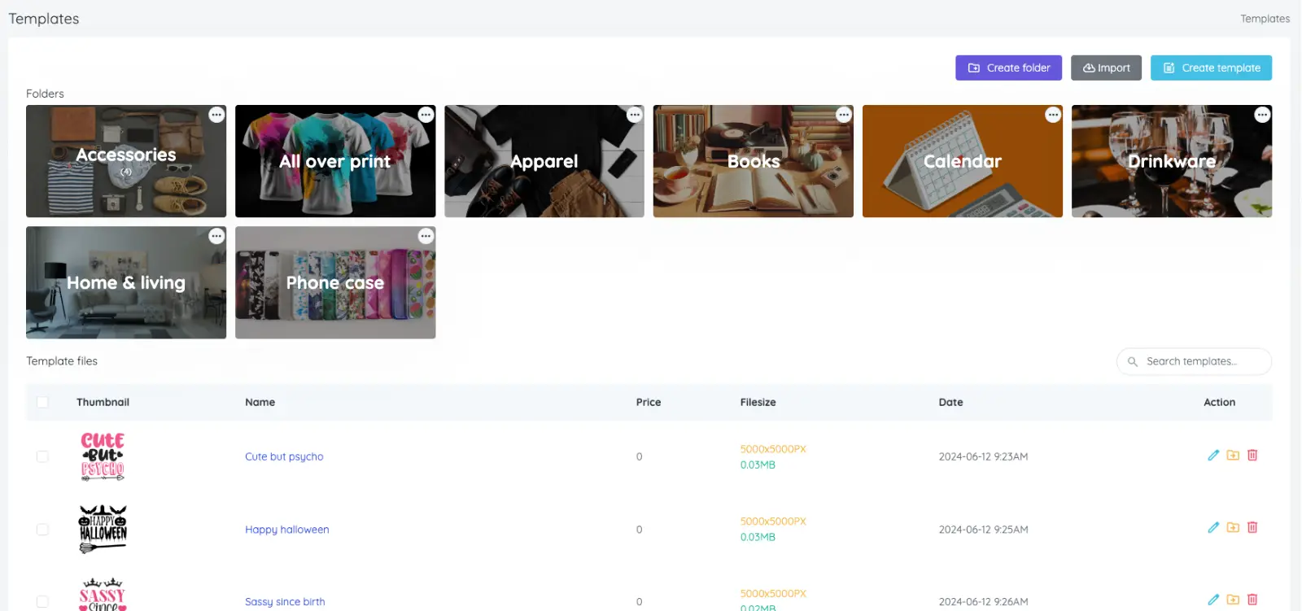Viewport: 1302px width, 611px height.
Task: Tick the Happy halloween row checkbox
Action: (x=42, y=530)
